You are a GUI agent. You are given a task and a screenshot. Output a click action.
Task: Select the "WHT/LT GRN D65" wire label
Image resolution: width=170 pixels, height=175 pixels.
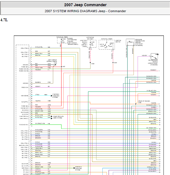coord(43,115)
